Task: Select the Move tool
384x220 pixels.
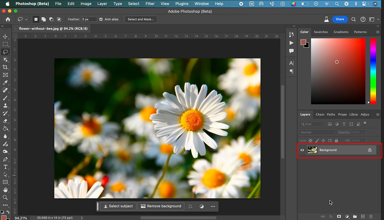Action: pyautogui.click(x=5, y=36)
